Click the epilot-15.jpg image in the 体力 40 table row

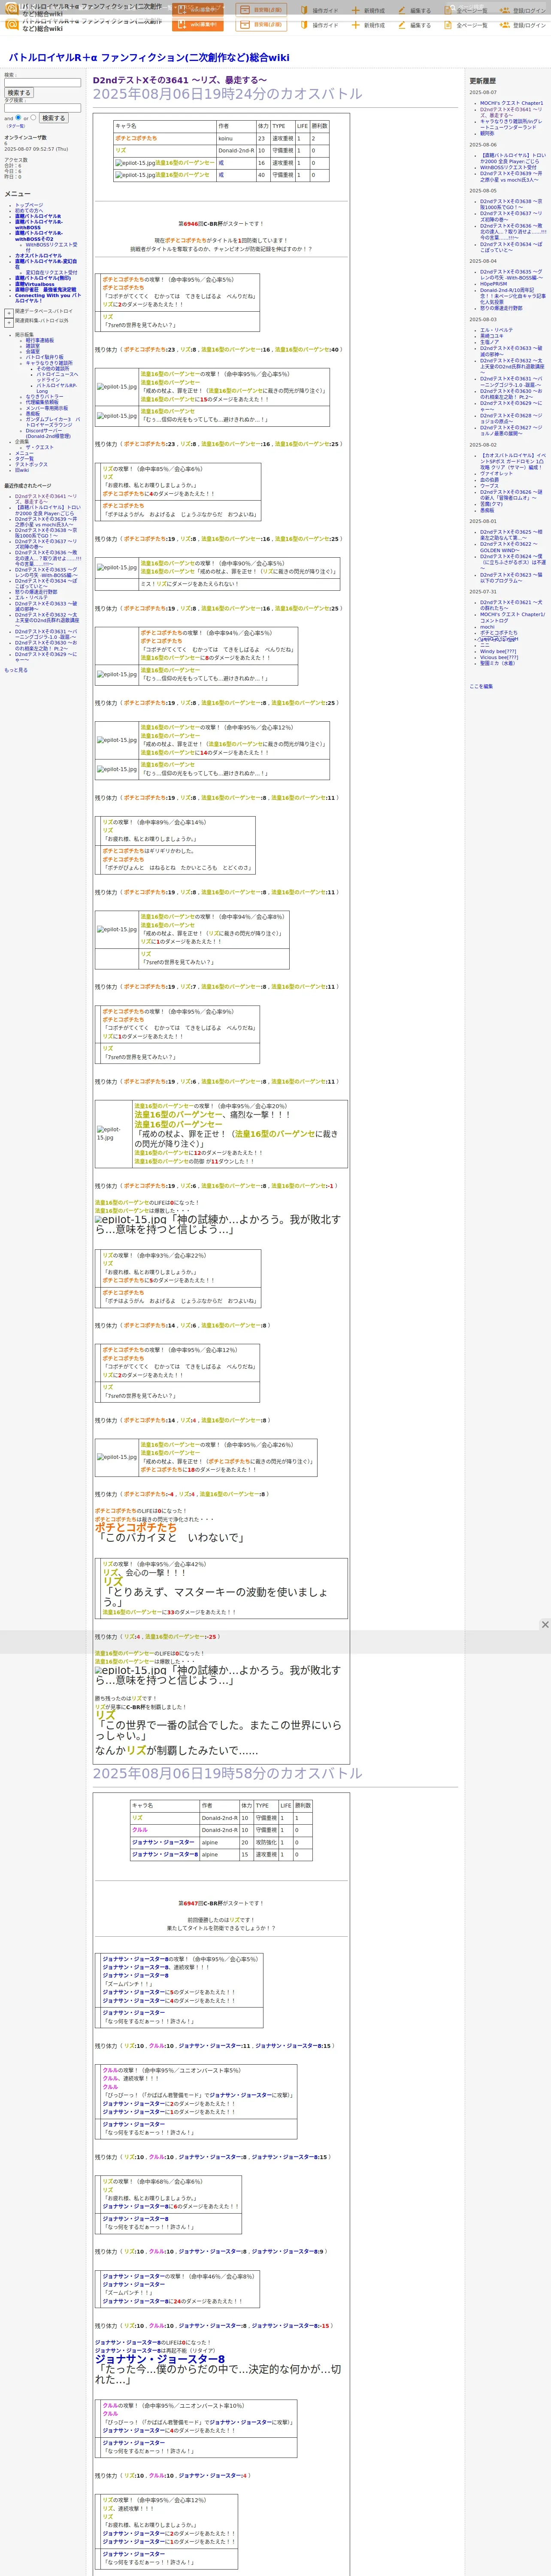tap(135, 175)
